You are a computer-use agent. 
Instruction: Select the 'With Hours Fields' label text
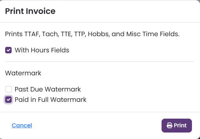pyautogui.click(x=42, y=50)
